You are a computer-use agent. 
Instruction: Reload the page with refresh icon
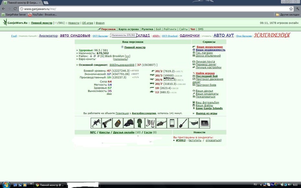click(x=15, y=9)
